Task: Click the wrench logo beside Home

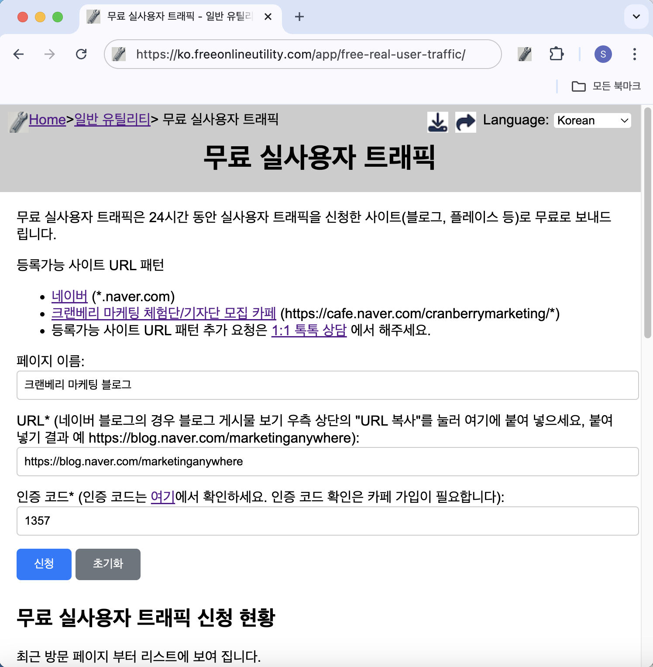Action: [18, 122]
